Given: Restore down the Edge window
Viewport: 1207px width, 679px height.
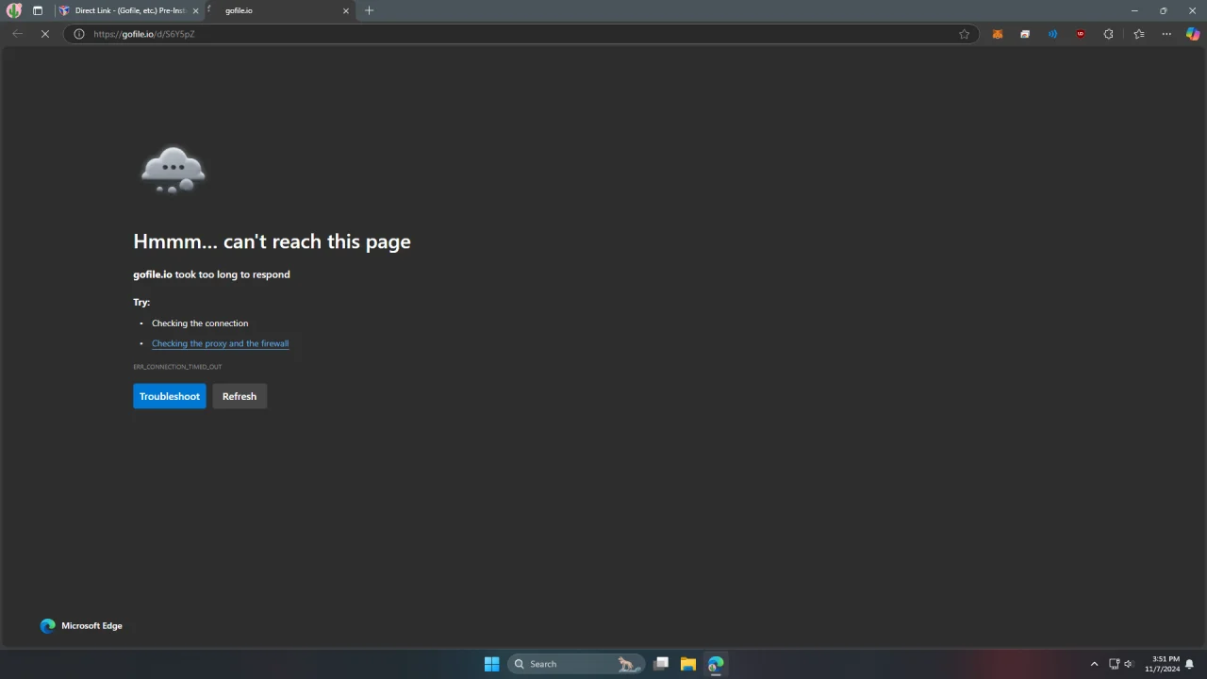Looking at the screenshot, I should [1163, 10].
